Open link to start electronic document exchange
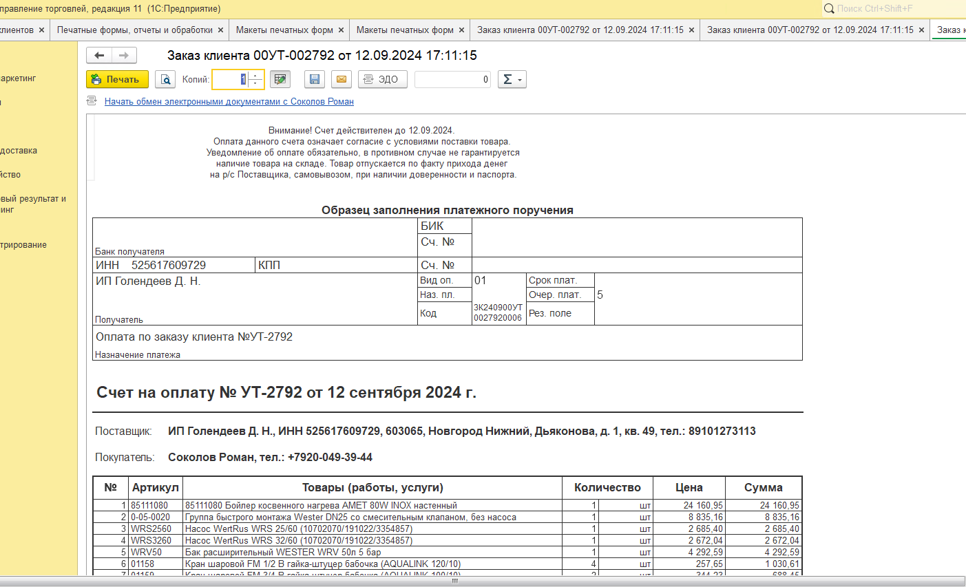Screen dimensions: 966x587 (x=229, y=102)
